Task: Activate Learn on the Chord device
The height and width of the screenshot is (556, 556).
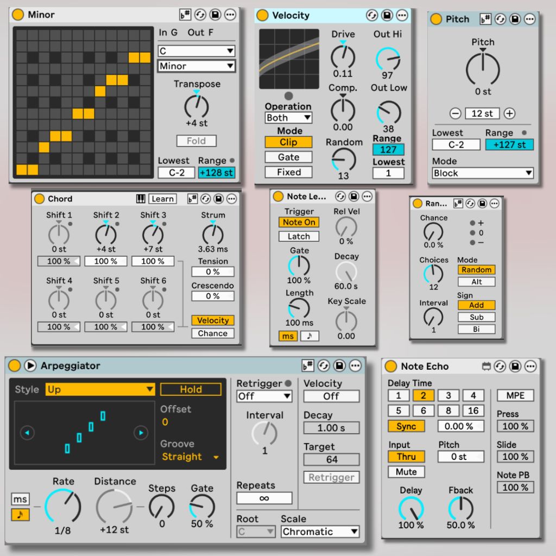Action: tap(162, 199)
